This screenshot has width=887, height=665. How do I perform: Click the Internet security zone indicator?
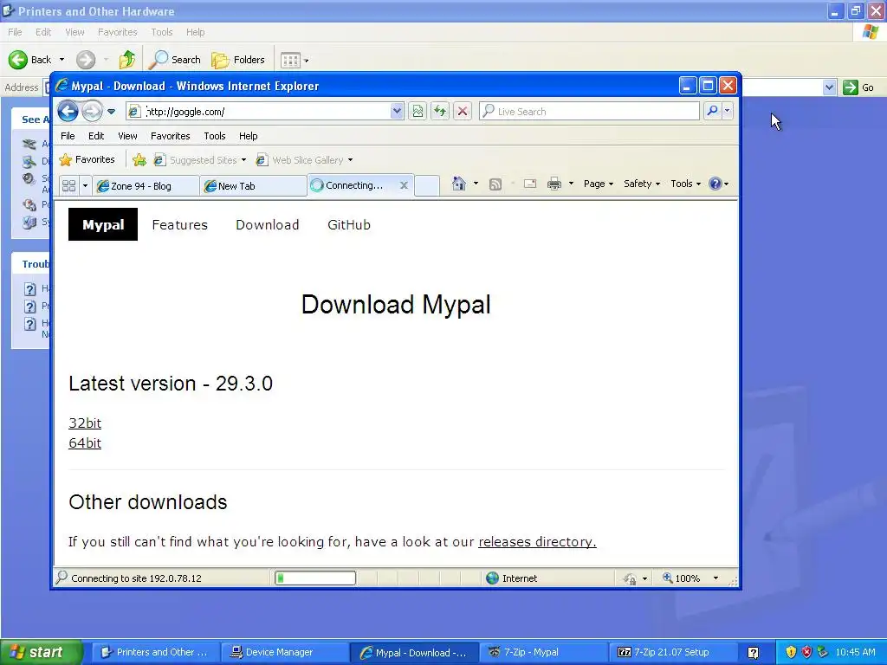tap(512, 578)
